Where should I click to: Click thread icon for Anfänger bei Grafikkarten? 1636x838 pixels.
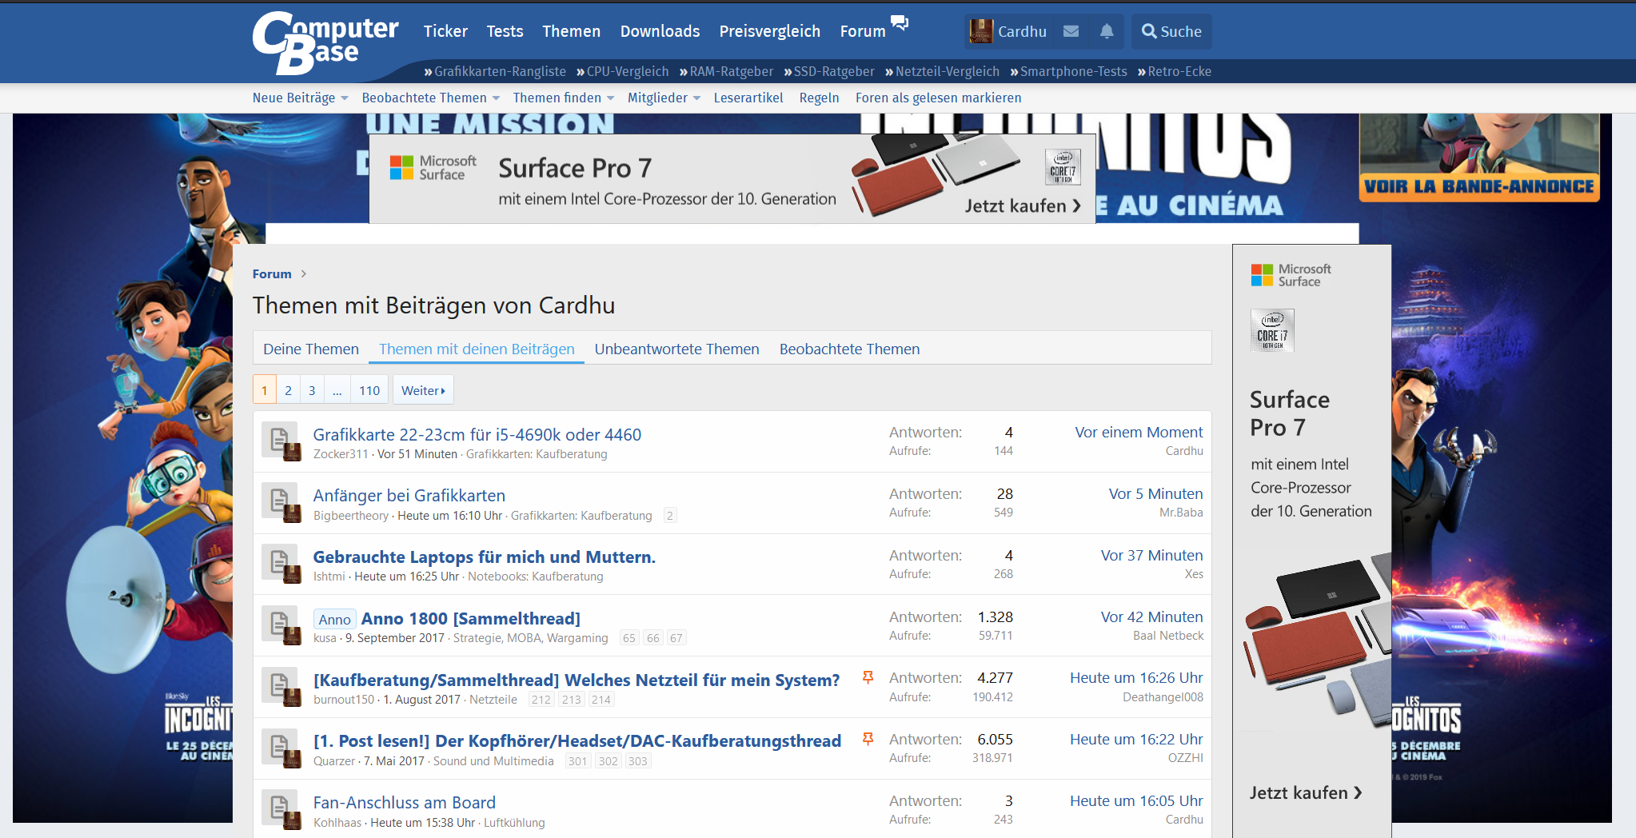point(280,501)
